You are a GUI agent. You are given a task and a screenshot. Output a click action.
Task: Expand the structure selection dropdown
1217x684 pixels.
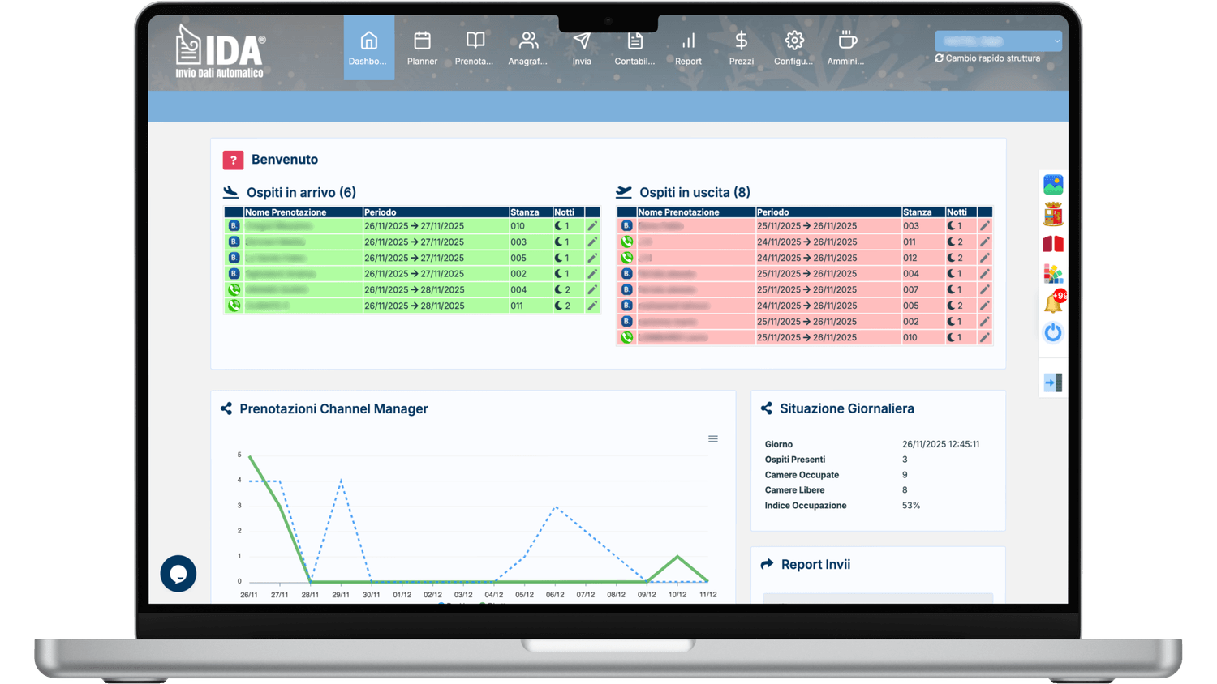[x=998, y=41]
